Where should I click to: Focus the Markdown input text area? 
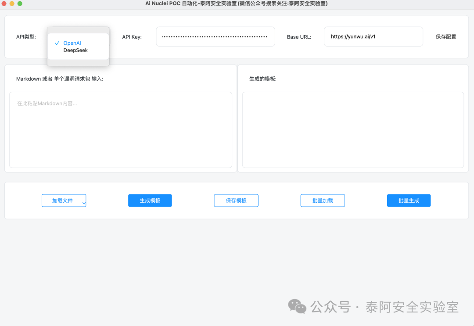tap(121, 129)
